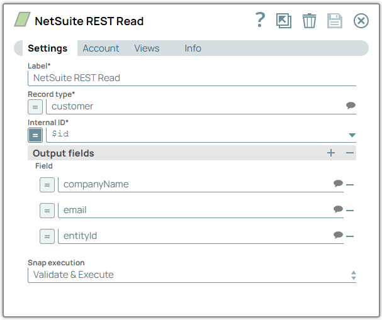Remove the email output field row
382x320 pixels.
[350, 211]
